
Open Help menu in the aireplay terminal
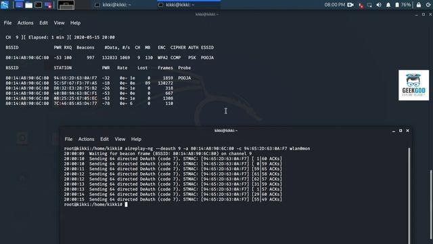[x=136, y=139]
